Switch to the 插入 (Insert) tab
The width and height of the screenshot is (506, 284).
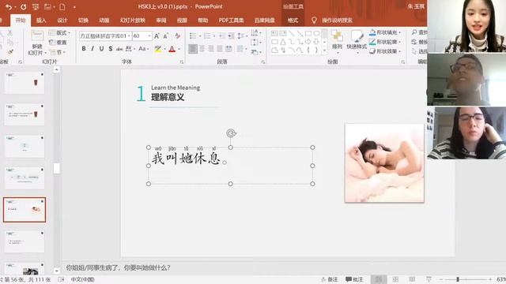pos(41,20)
